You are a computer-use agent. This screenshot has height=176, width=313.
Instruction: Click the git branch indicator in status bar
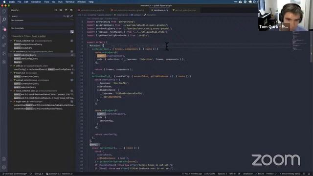pyautogui.click(x=14, y=174)
